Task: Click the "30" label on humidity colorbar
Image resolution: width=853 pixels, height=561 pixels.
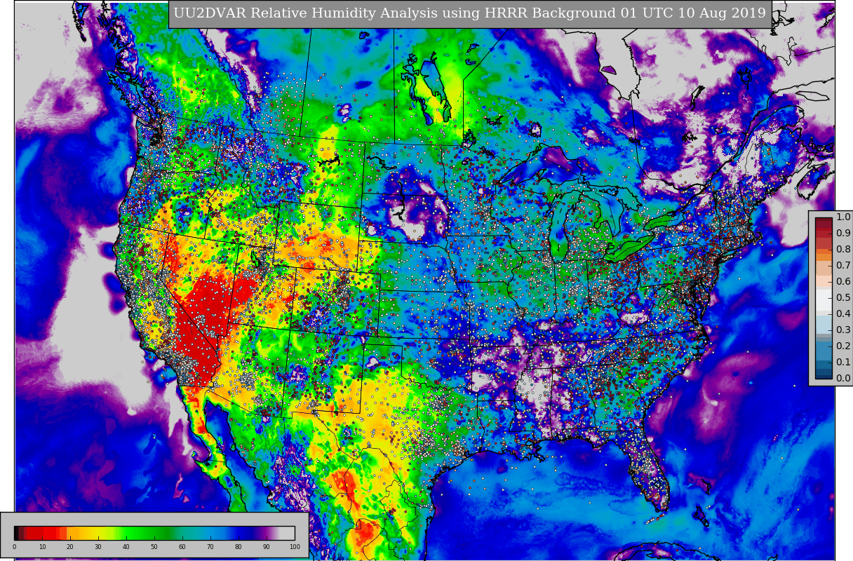Action: [98, 547]
